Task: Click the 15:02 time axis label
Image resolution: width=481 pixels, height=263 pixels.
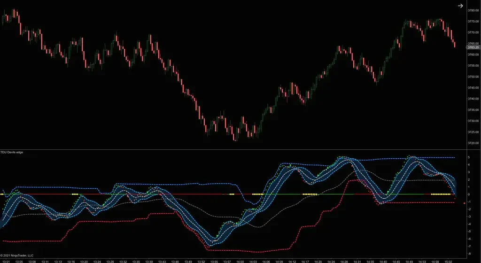Action: [448, 262]
